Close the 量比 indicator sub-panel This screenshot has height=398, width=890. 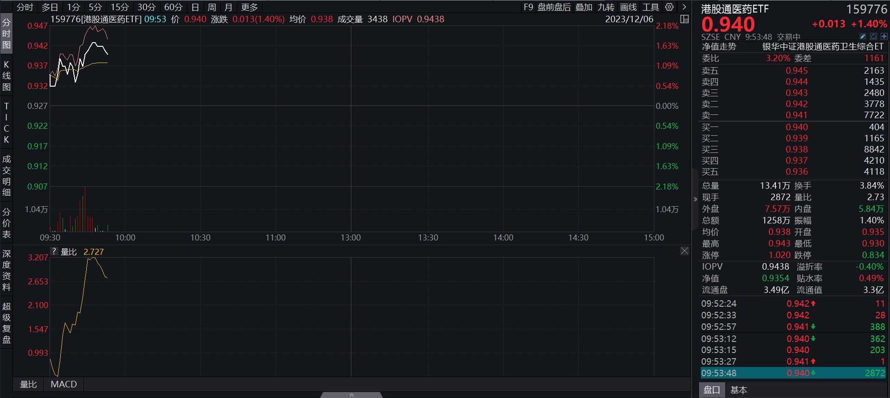[x=685, y=251]
